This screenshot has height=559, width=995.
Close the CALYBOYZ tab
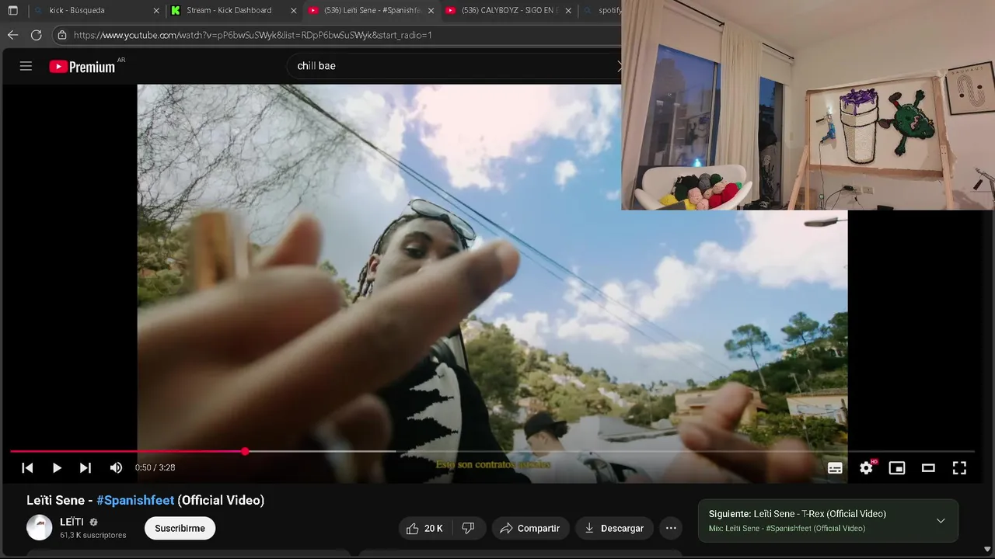tap(568, 11)
